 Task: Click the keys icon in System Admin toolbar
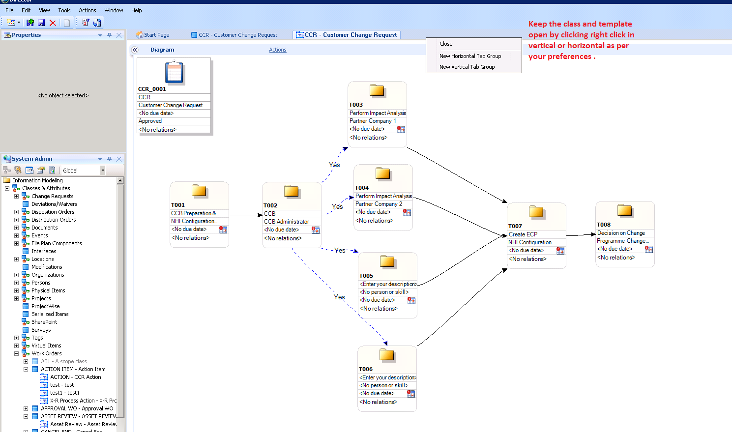(x=18, y=170)
